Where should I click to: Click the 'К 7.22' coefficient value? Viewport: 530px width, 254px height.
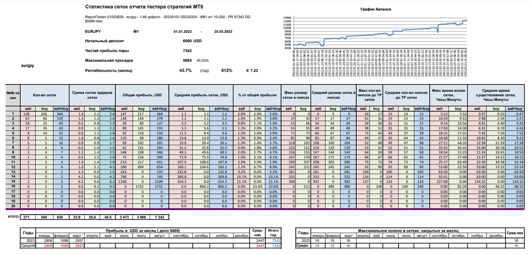coord(252,71)
